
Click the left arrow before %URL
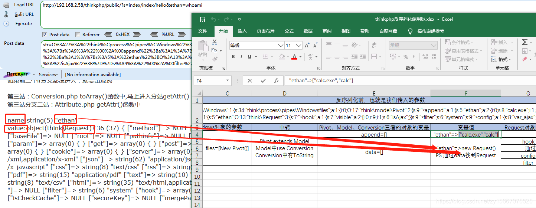click(154, 34)
